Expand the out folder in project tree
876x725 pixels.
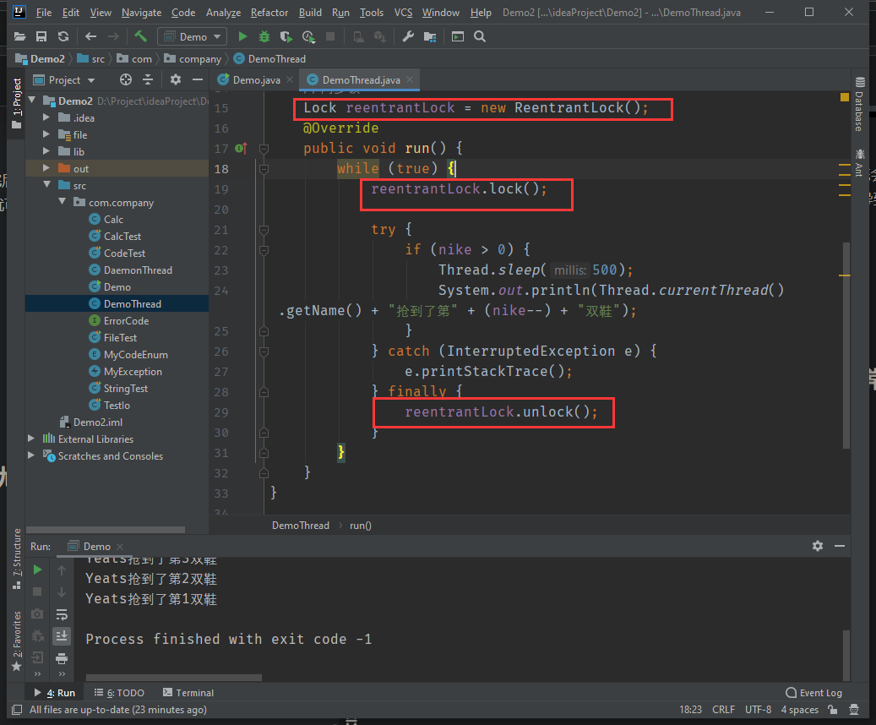point(47,167)
